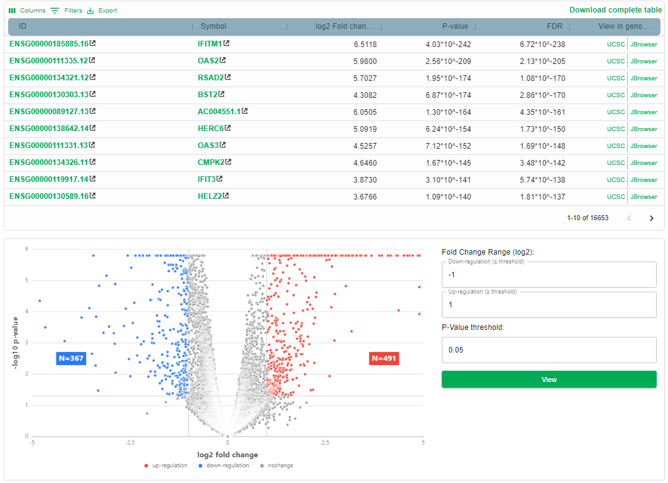
Task: Click external link icon beside HELZ2
Action: [x=226, y=196]
